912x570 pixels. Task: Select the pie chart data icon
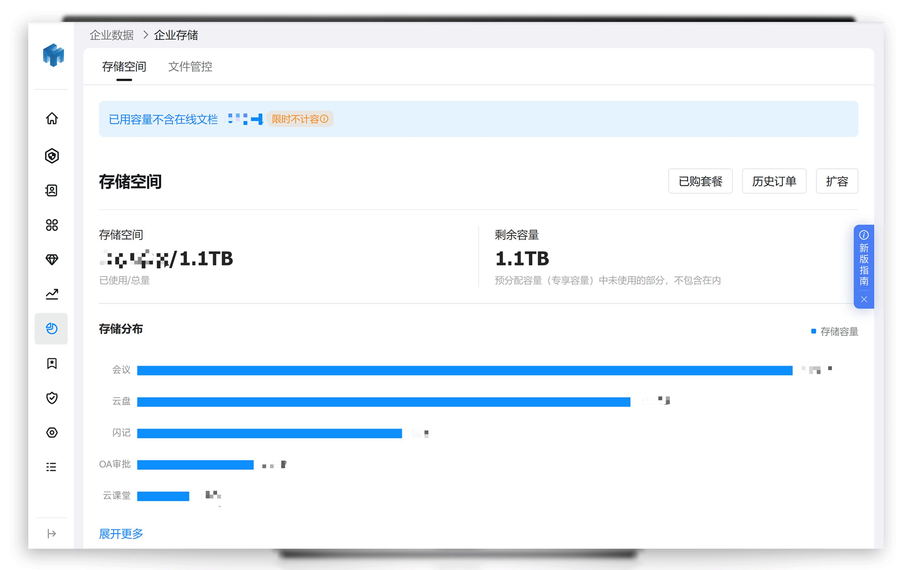click(x=52, y=329)
